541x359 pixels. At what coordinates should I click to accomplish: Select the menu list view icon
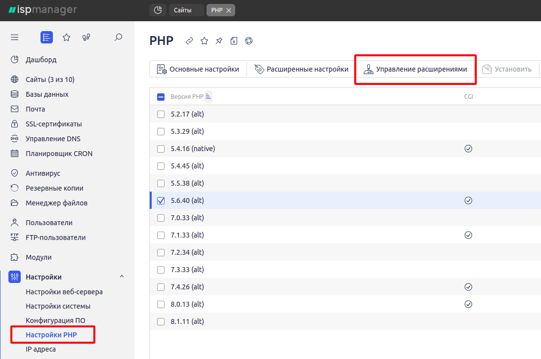[46, 37]
